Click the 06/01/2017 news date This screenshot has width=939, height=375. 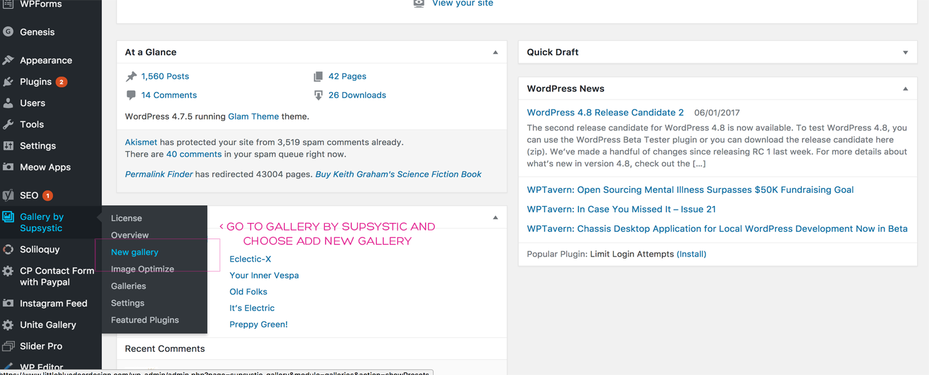click(x=717, y=113)
